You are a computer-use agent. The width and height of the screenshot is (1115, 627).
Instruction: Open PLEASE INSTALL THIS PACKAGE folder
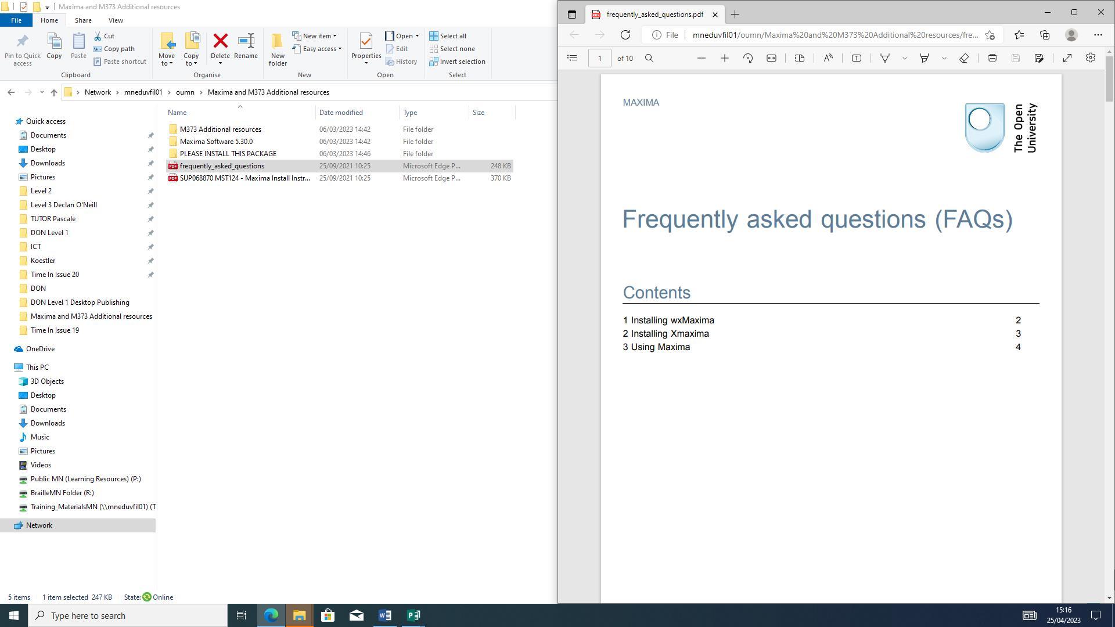228,154
